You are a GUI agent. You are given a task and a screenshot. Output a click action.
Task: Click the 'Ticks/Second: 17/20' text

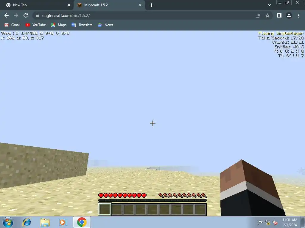click(281, 38)
